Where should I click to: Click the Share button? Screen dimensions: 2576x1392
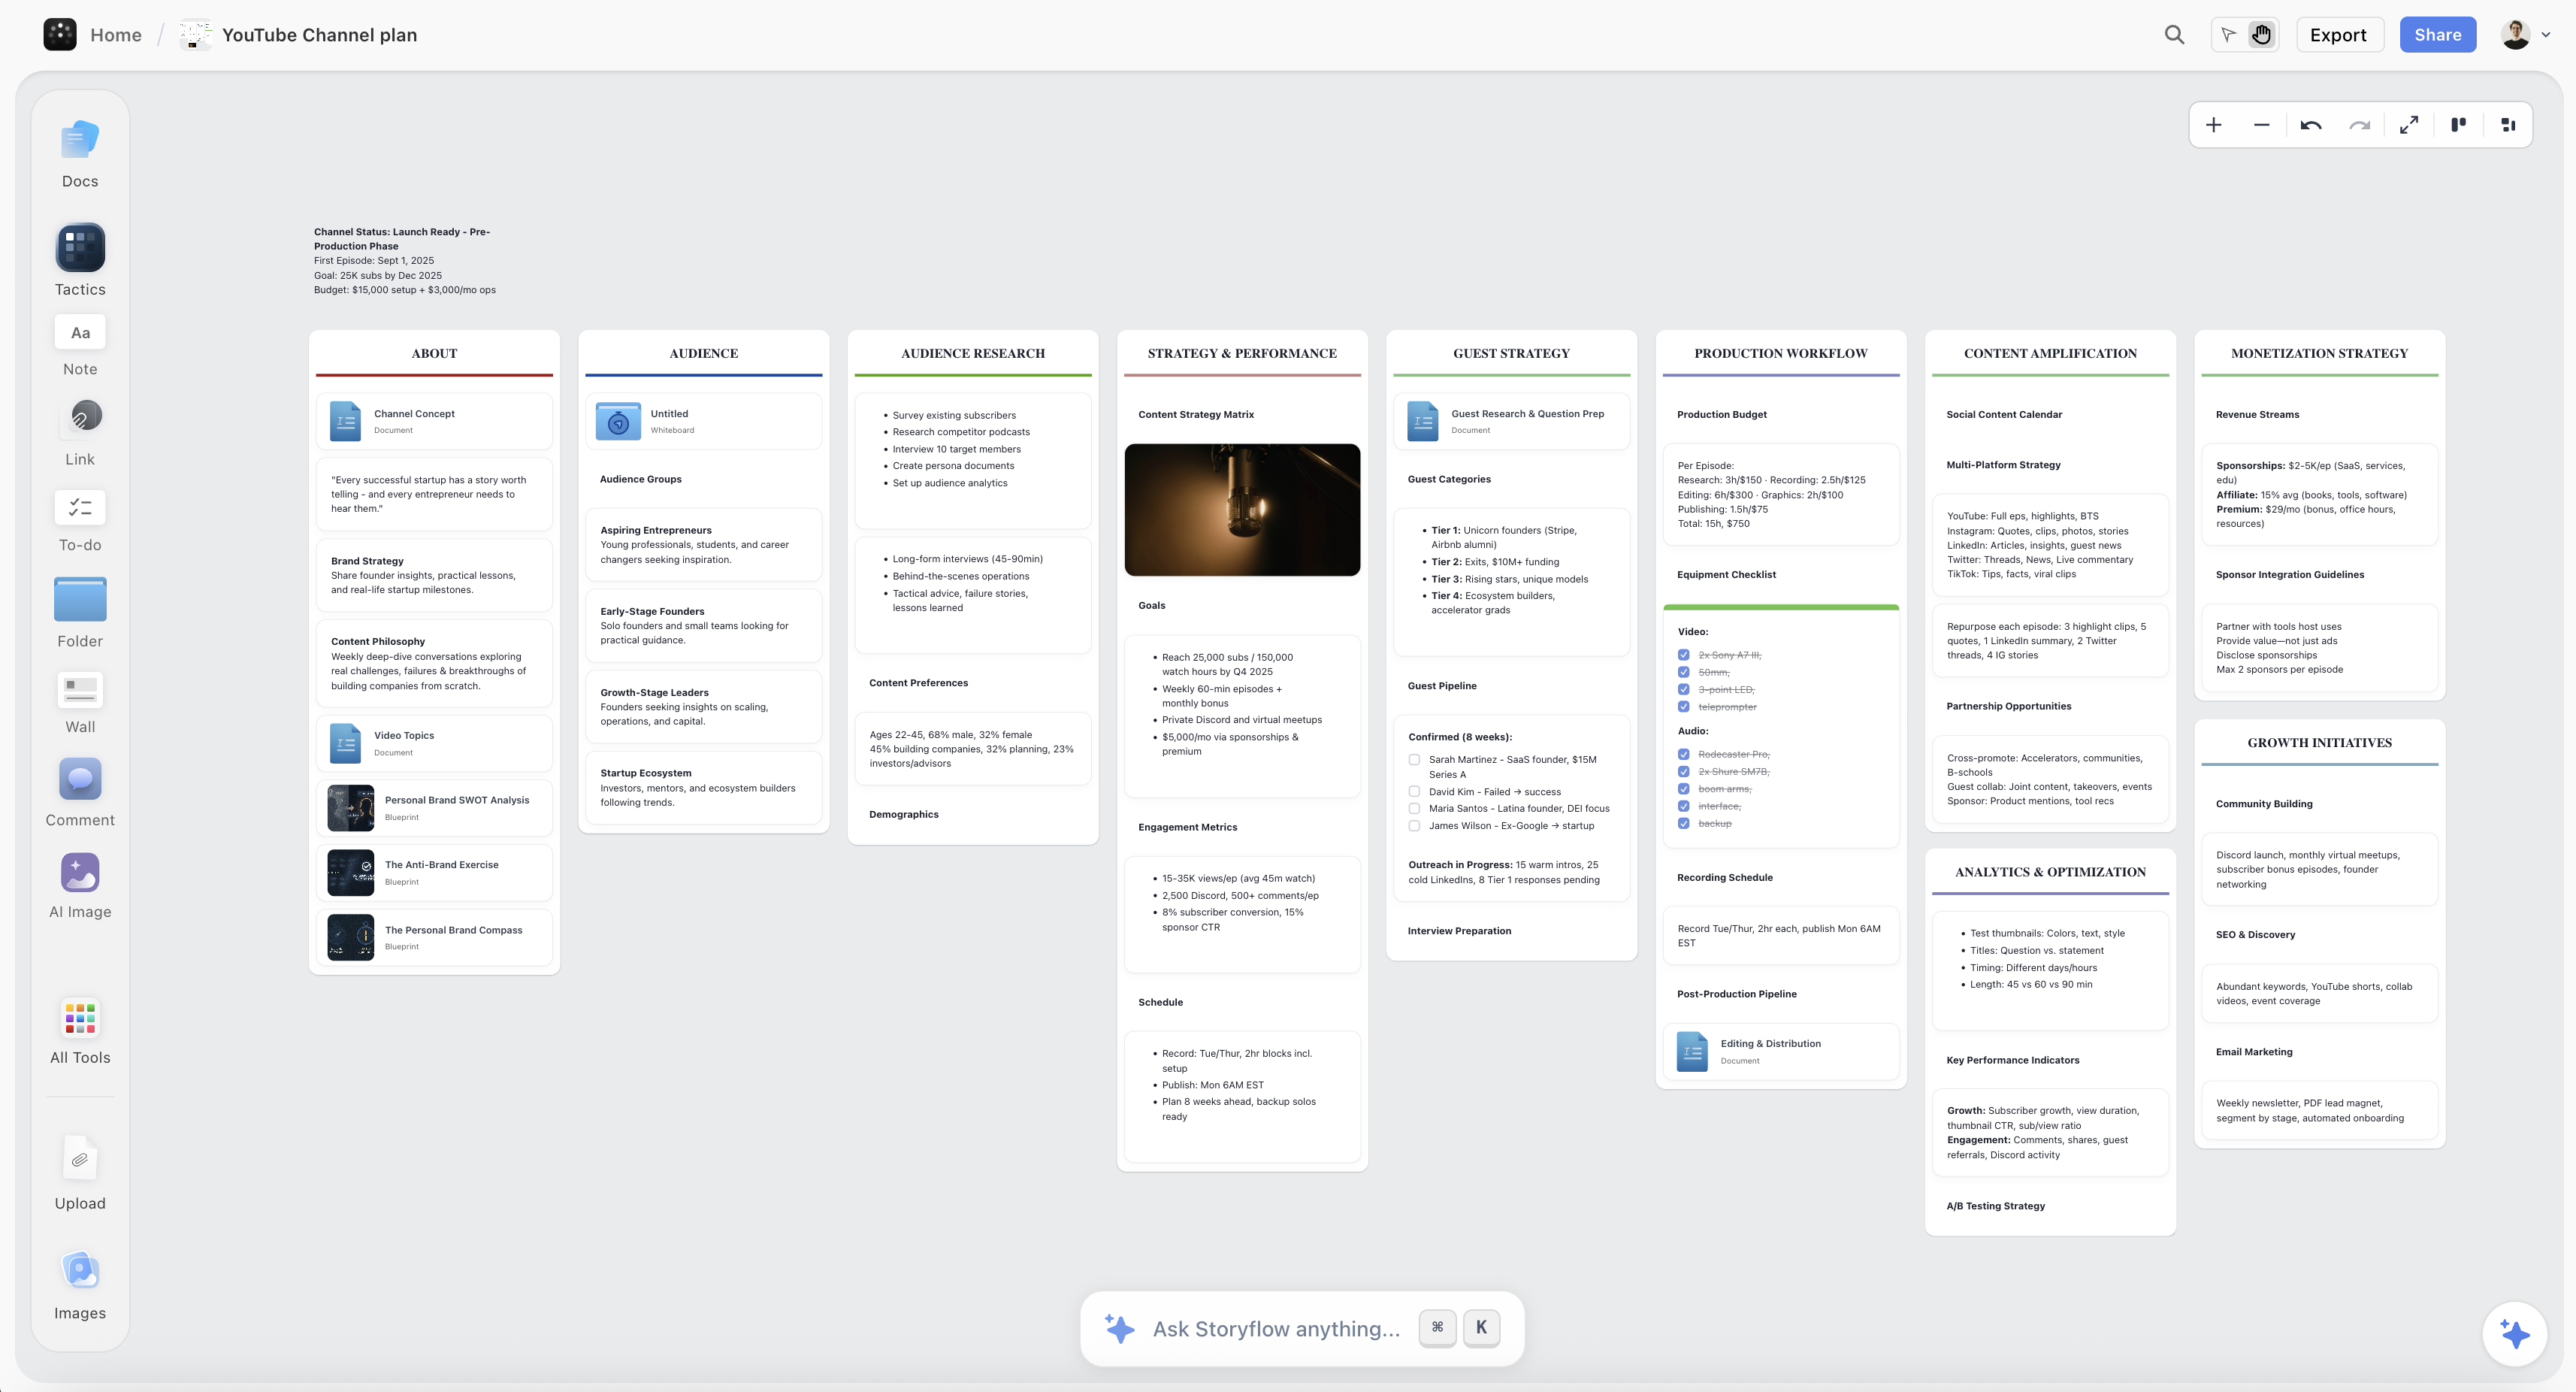tap(2437, 34)
